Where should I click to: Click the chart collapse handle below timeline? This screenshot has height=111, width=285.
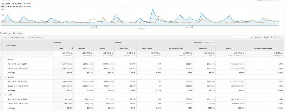[142, 28]
